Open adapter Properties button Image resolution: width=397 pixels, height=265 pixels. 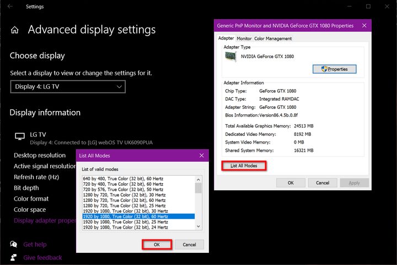334,69
